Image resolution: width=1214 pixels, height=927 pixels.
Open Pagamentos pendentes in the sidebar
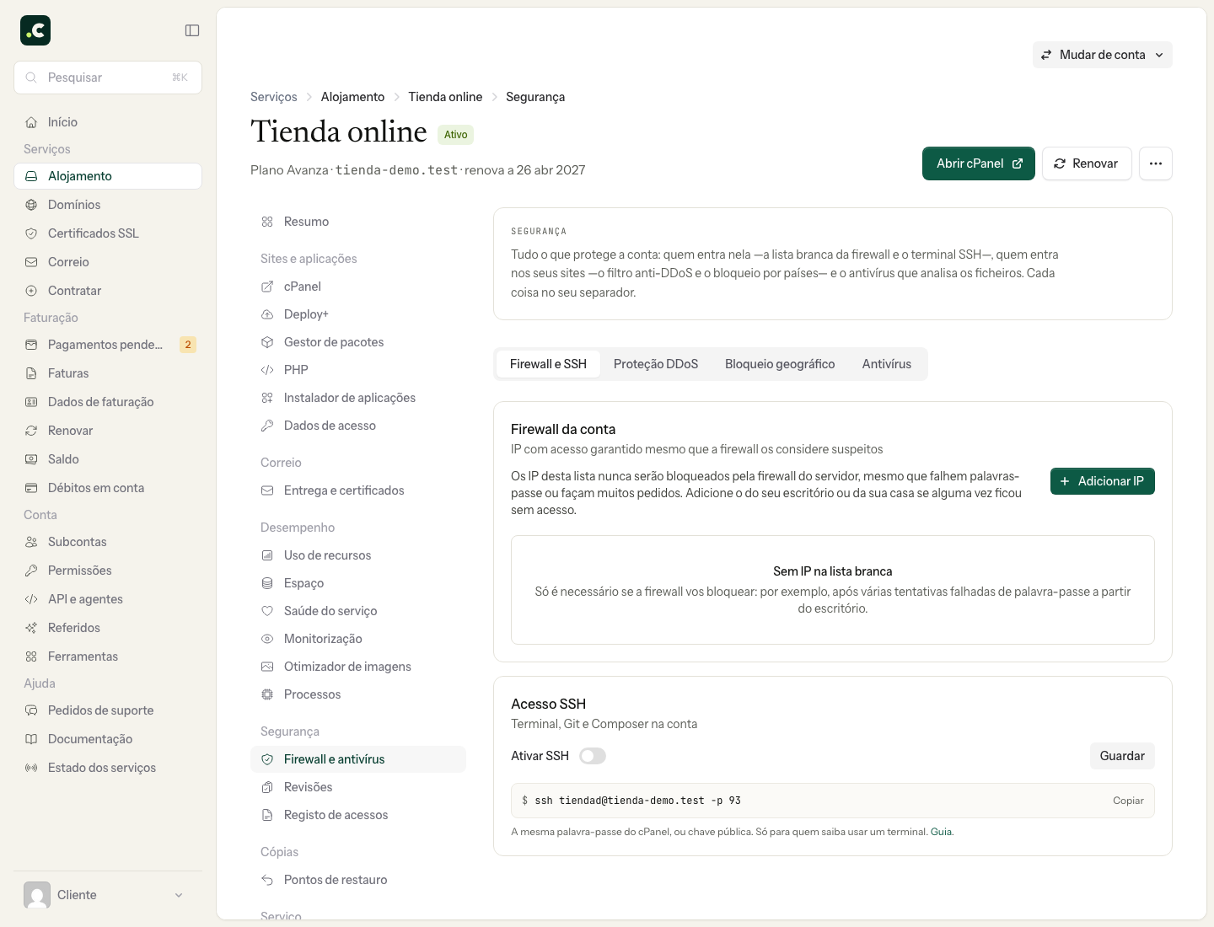pos(108,345)
